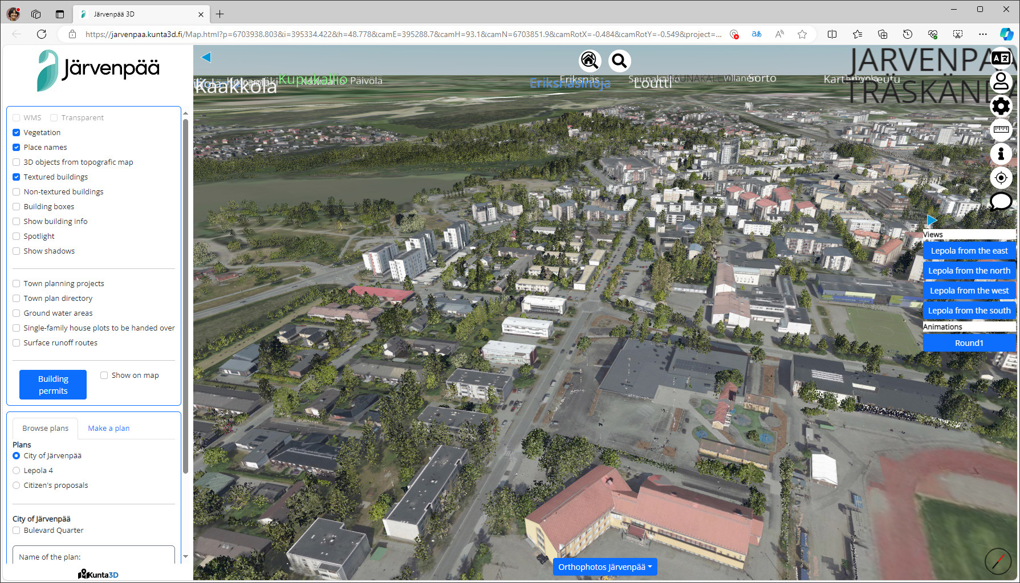Open the language translation icon

click(1001, 58)
